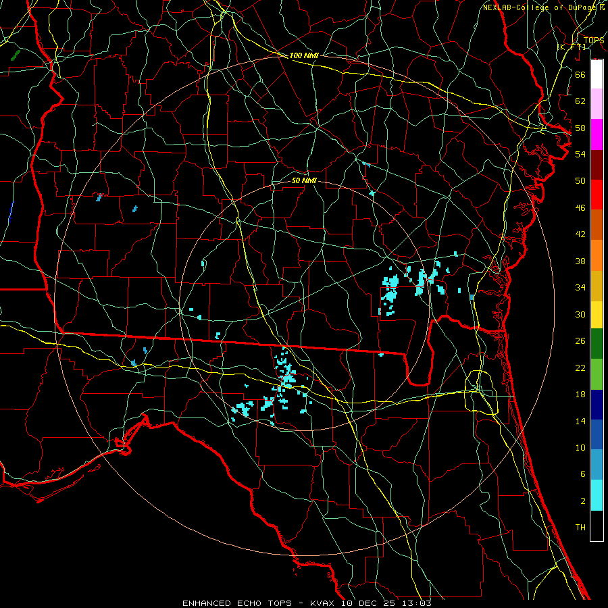Select the '26' legend value
The width and height of the screenshot is (608, 608).
tap(580, 341)
